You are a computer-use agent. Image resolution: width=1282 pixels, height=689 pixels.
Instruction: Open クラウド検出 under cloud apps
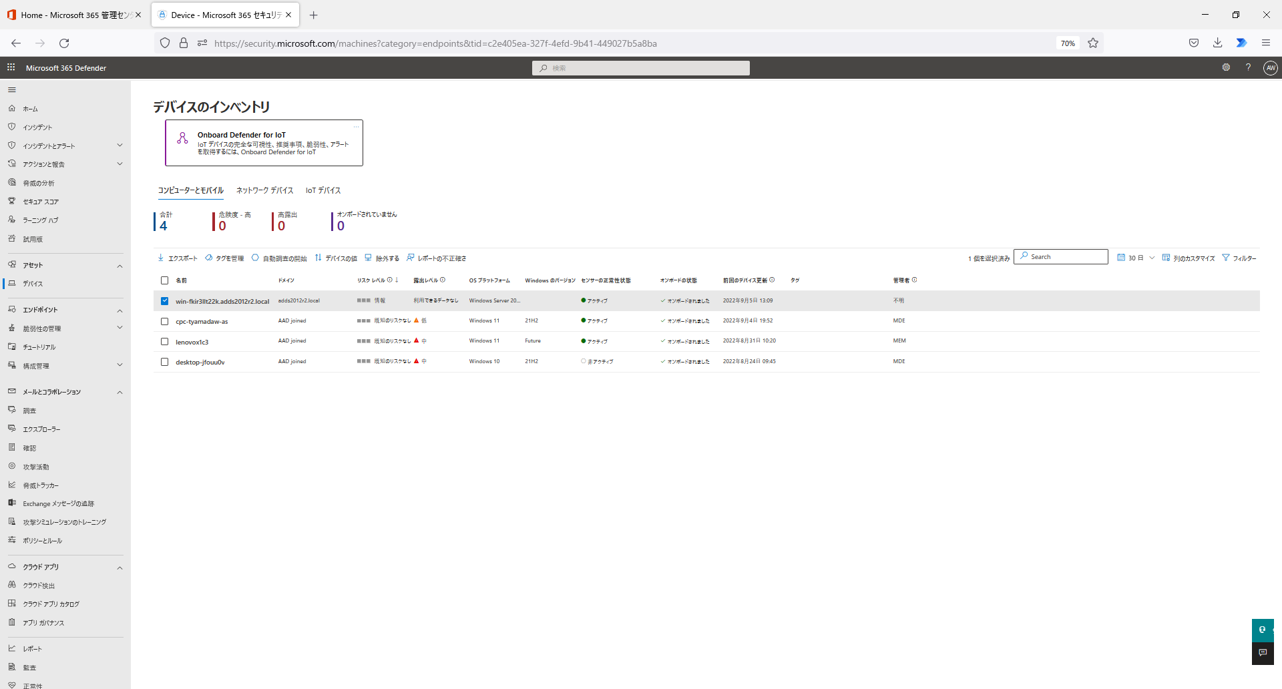39,586
